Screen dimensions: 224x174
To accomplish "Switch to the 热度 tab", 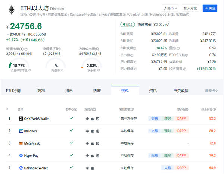I will pyautogui.click(x=97, y=91).
